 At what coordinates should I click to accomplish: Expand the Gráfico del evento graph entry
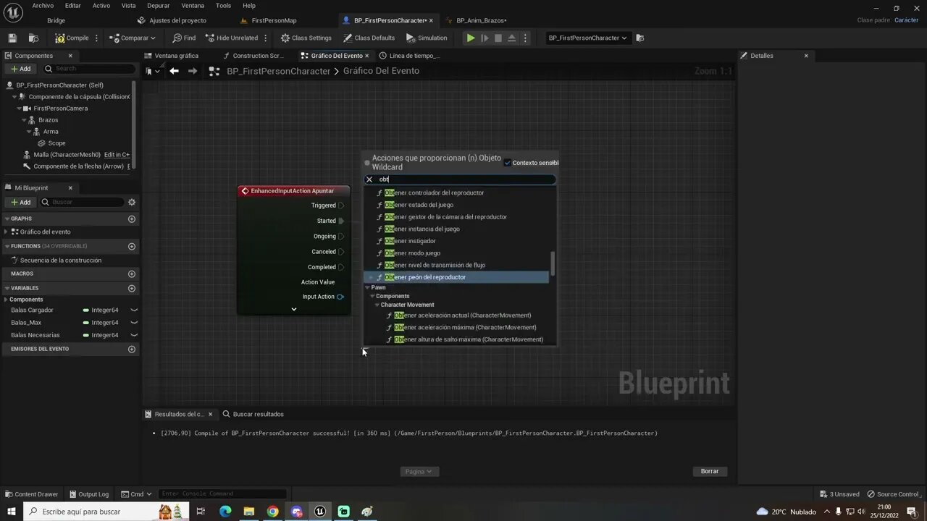pos(6,232)
